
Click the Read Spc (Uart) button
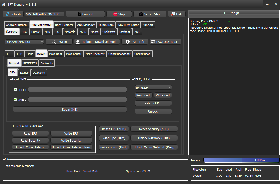(114, 138)
